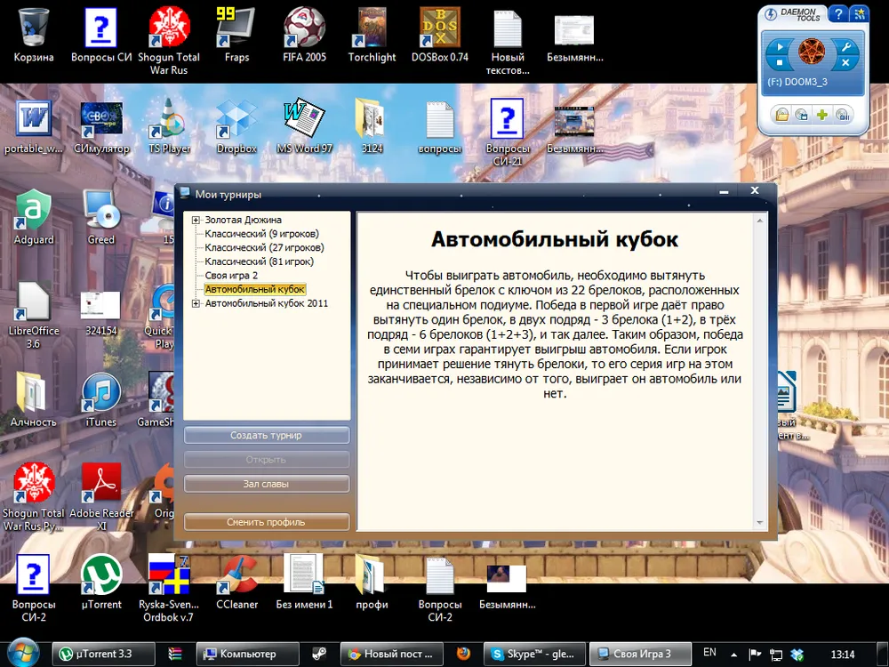The height and width of the screenshot is (667, 889).
Task: Open the DOSBox 0.74 desktop icon
Action: [x=439, y=32]
